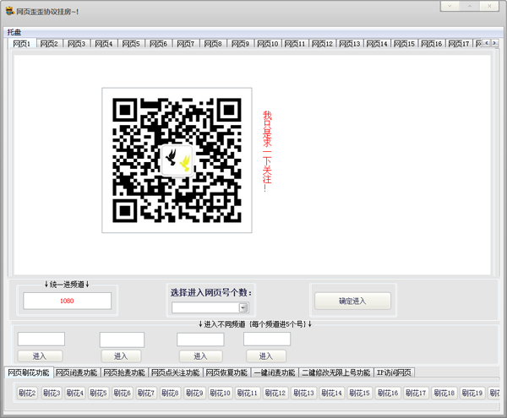Click the rightmost channel input above 进入

pyautogui.click(x=267, y=339)
